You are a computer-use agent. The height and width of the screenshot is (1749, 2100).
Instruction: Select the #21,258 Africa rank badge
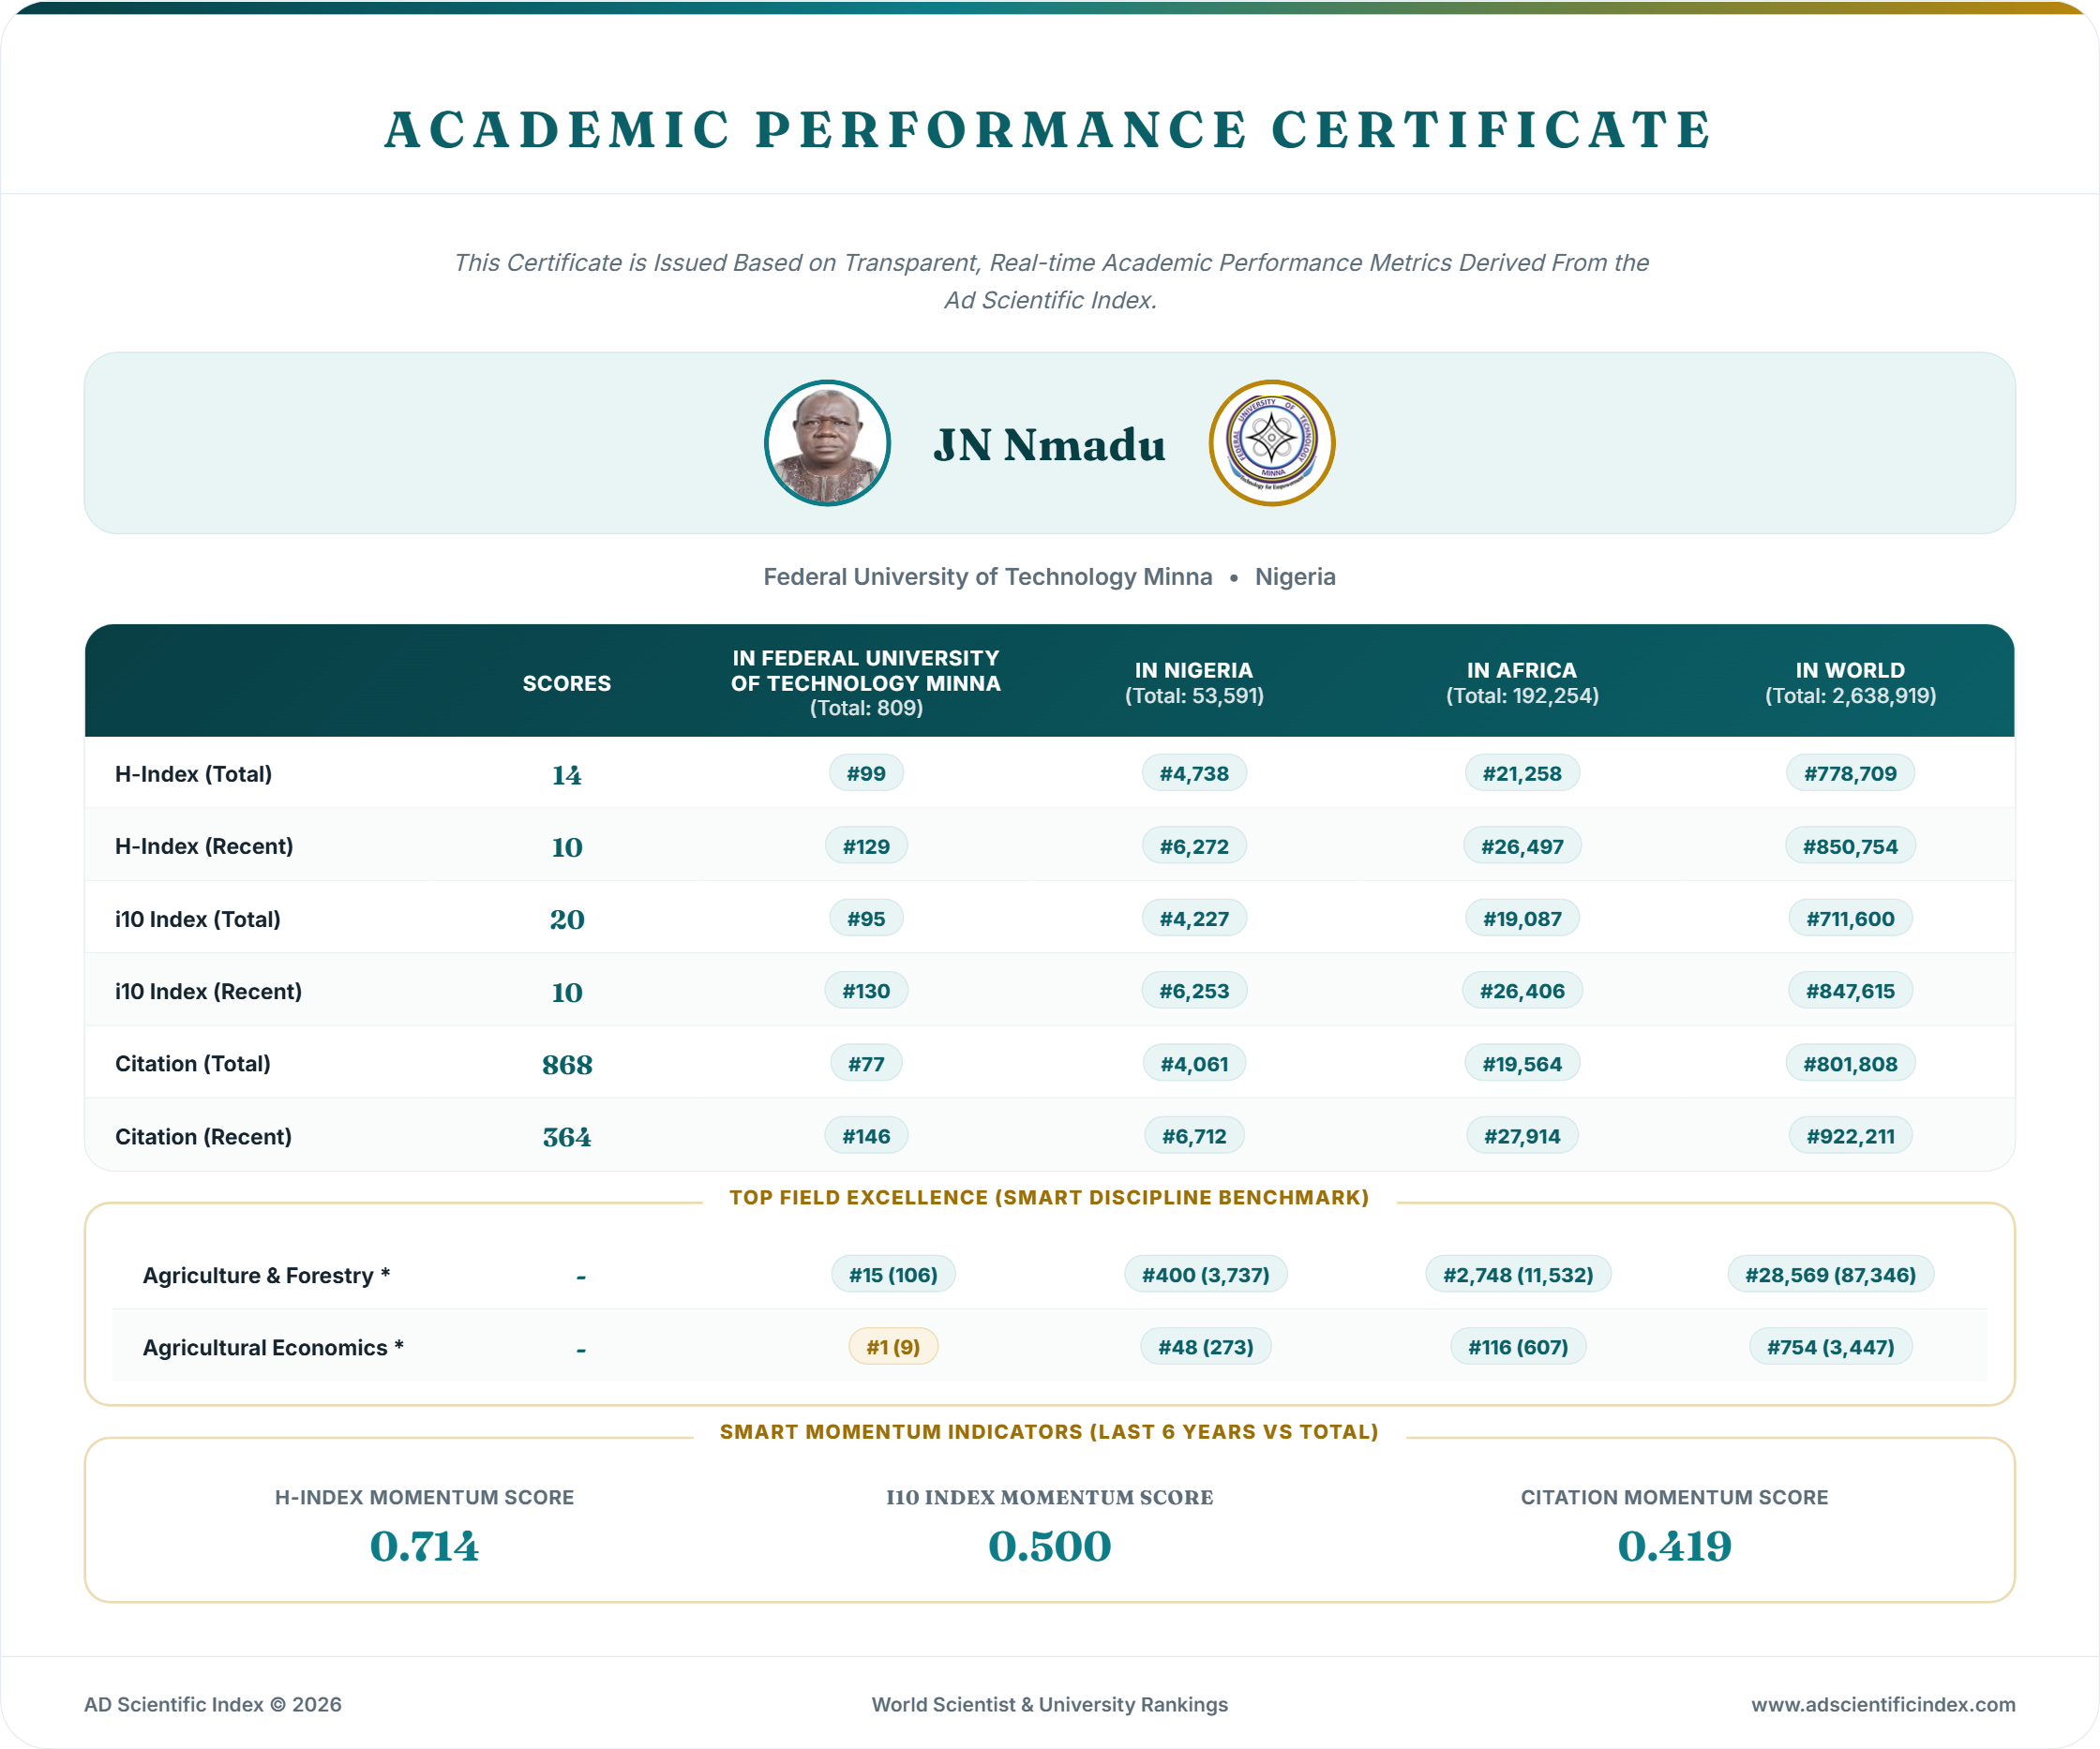[x=1522, y=773]
